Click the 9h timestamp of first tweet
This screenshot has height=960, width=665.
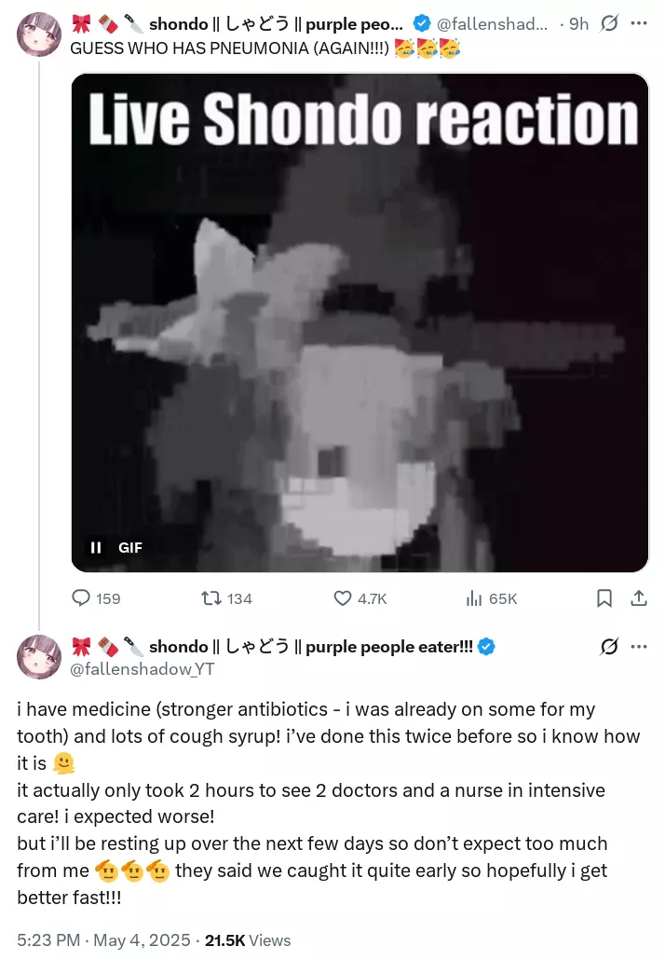(x=578, y=24)
